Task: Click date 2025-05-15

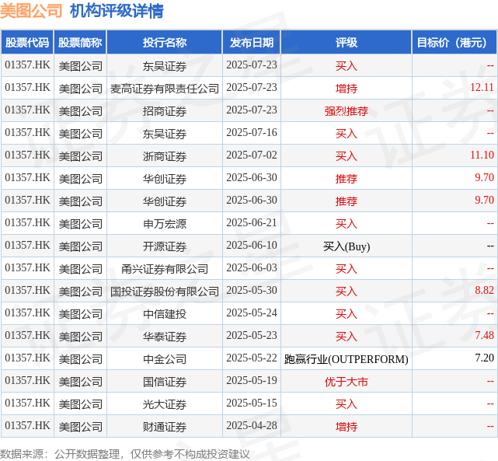Action: coord(252,403)
